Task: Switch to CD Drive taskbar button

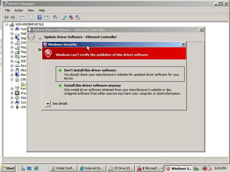Action: coord(121,168)
